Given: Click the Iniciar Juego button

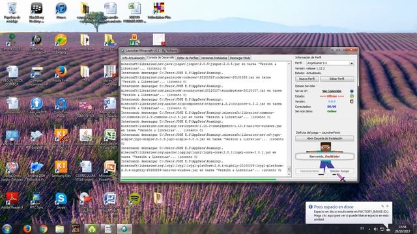Looking at the screenshot, I should pyautogui.click(x=339, y=171).
